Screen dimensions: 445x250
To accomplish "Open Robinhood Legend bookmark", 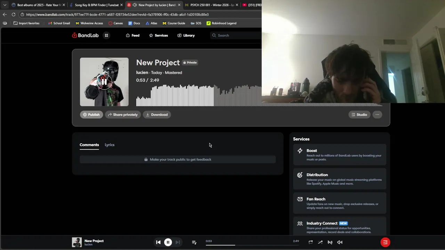I will point(221,23).
